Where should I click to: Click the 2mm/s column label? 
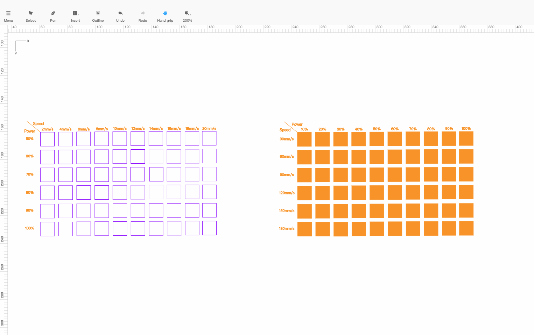pyautogui.click(x=47, y=129)
